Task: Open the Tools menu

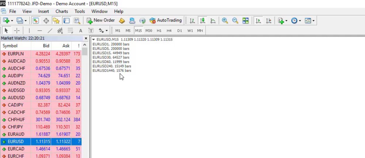Action: pos(80,11)
